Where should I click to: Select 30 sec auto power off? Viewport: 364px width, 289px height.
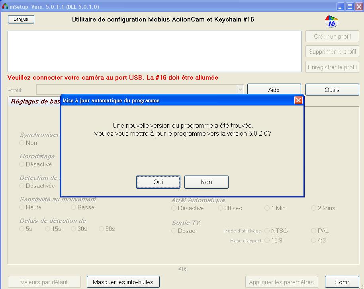tap(221, 208)
